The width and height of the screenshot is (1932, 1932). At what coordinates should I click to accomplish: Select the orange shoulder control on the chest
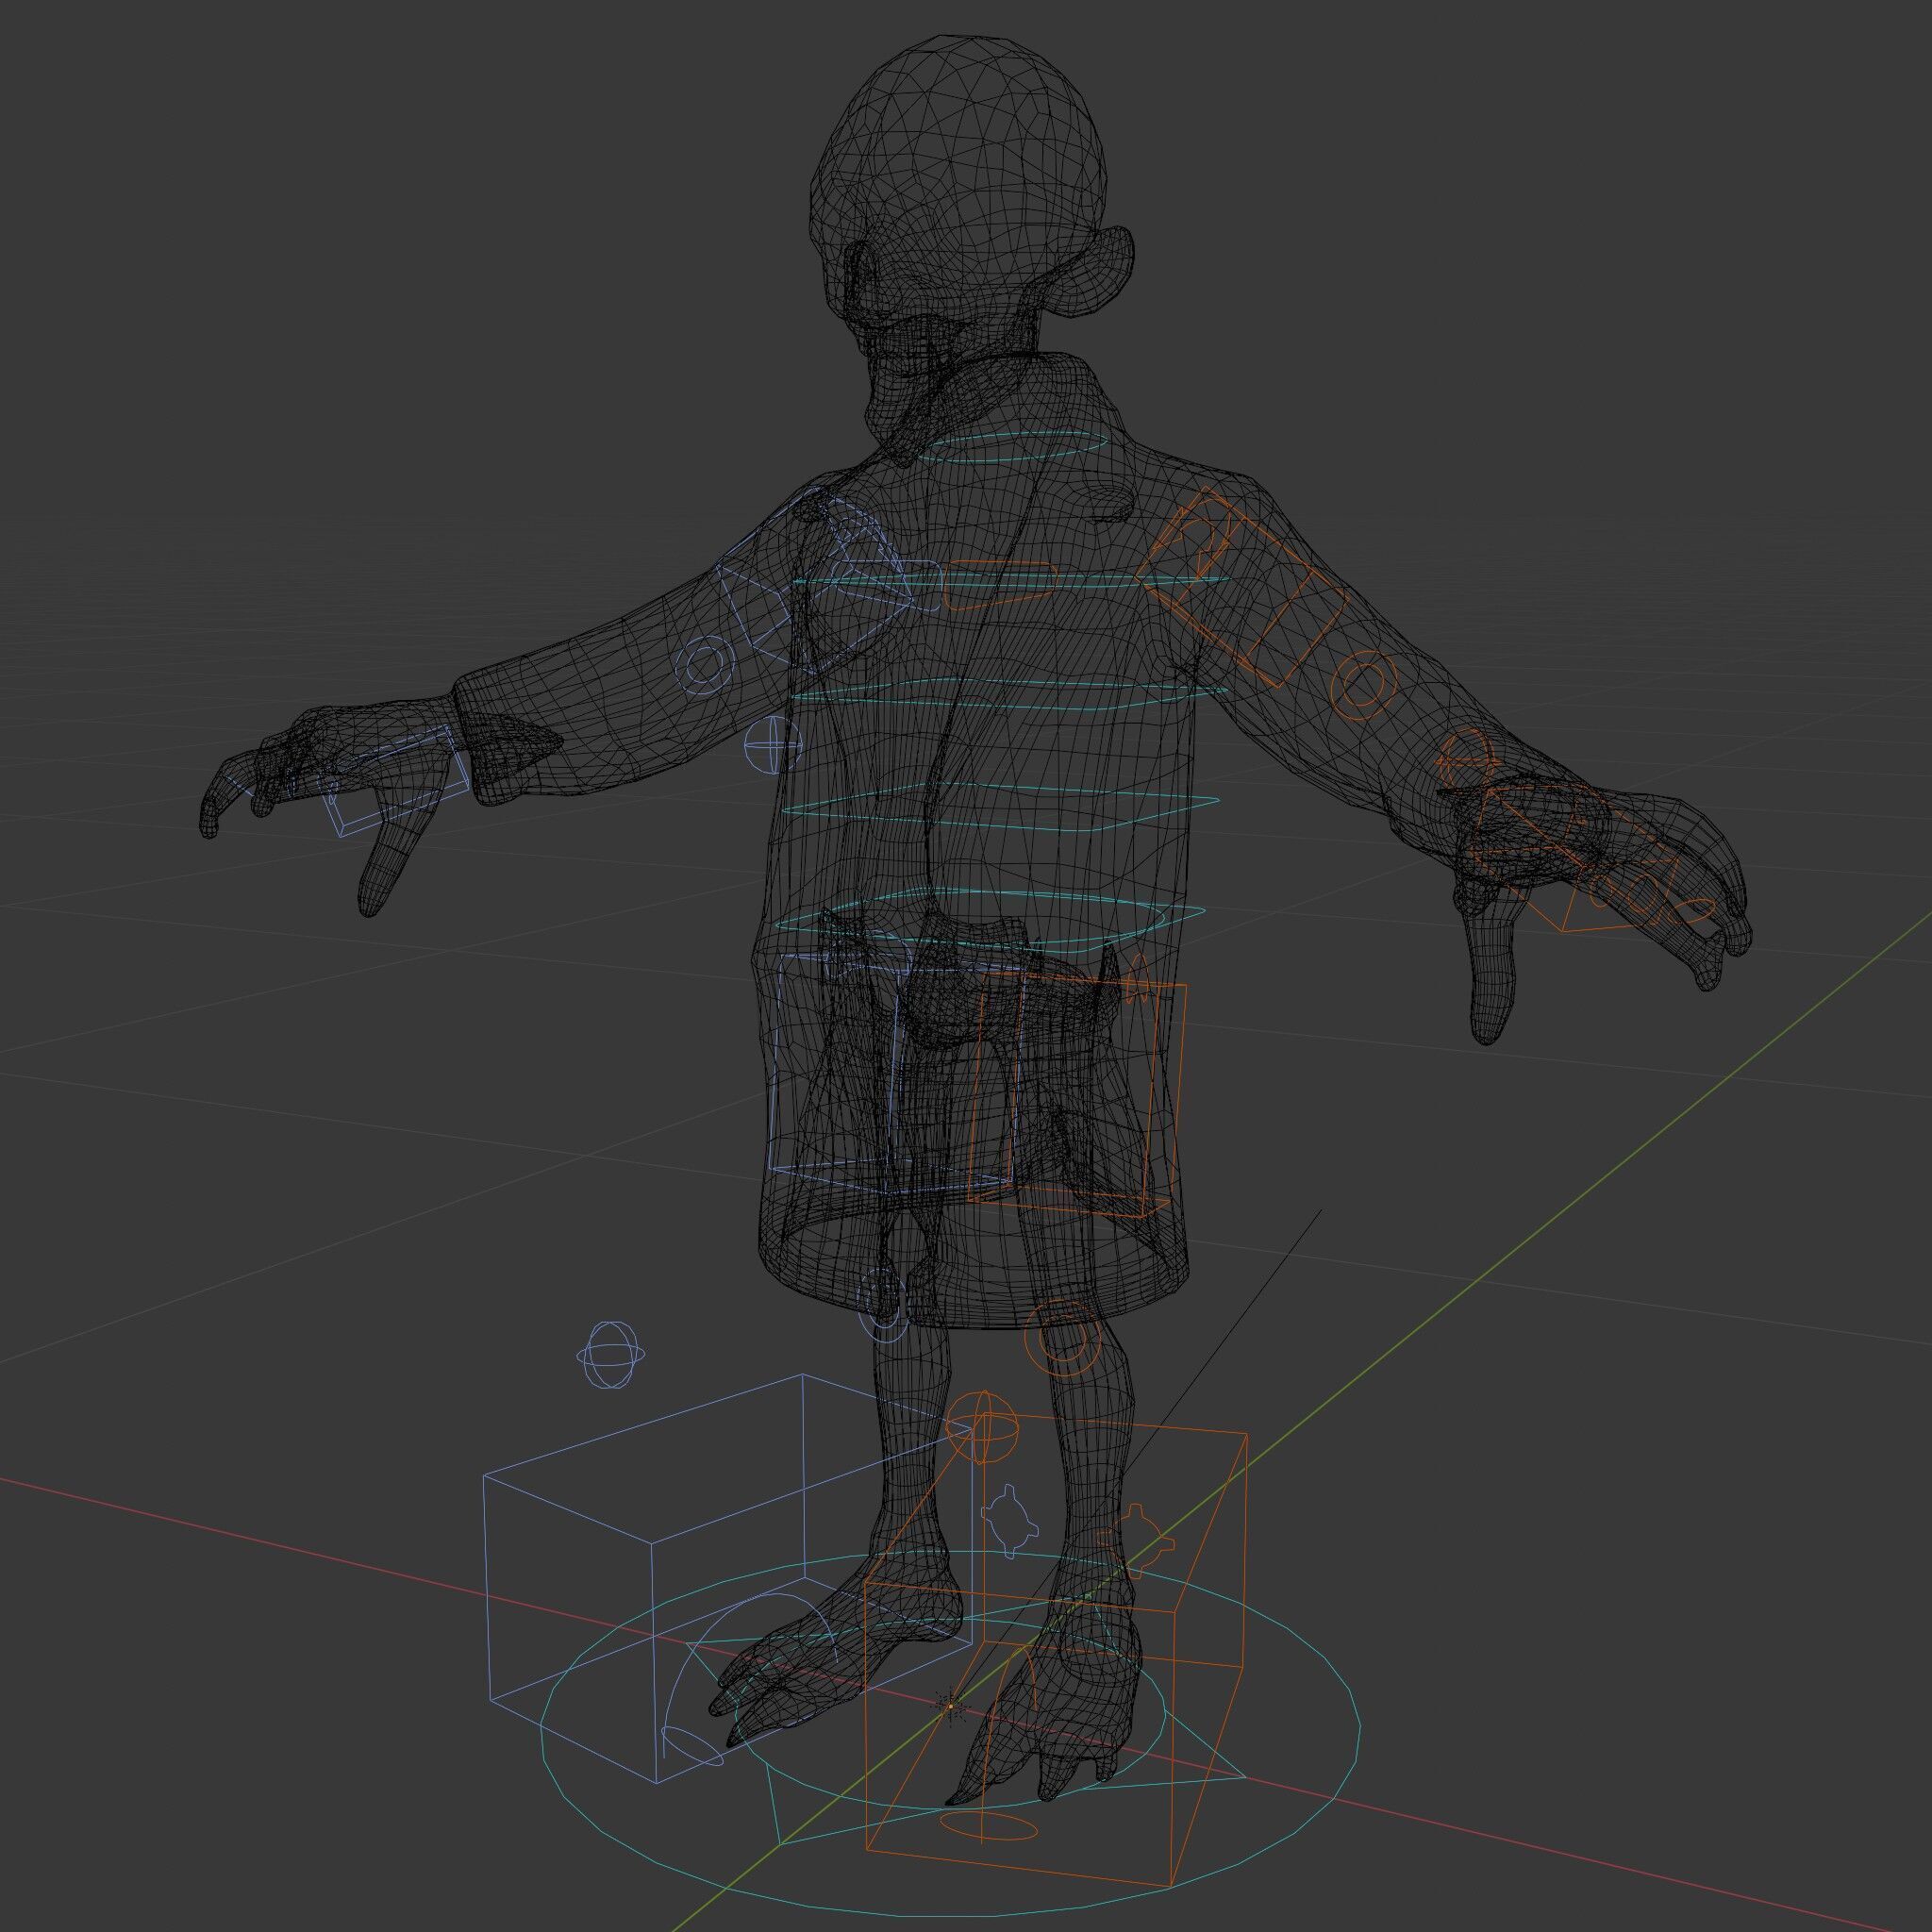(x=999, y=585)
